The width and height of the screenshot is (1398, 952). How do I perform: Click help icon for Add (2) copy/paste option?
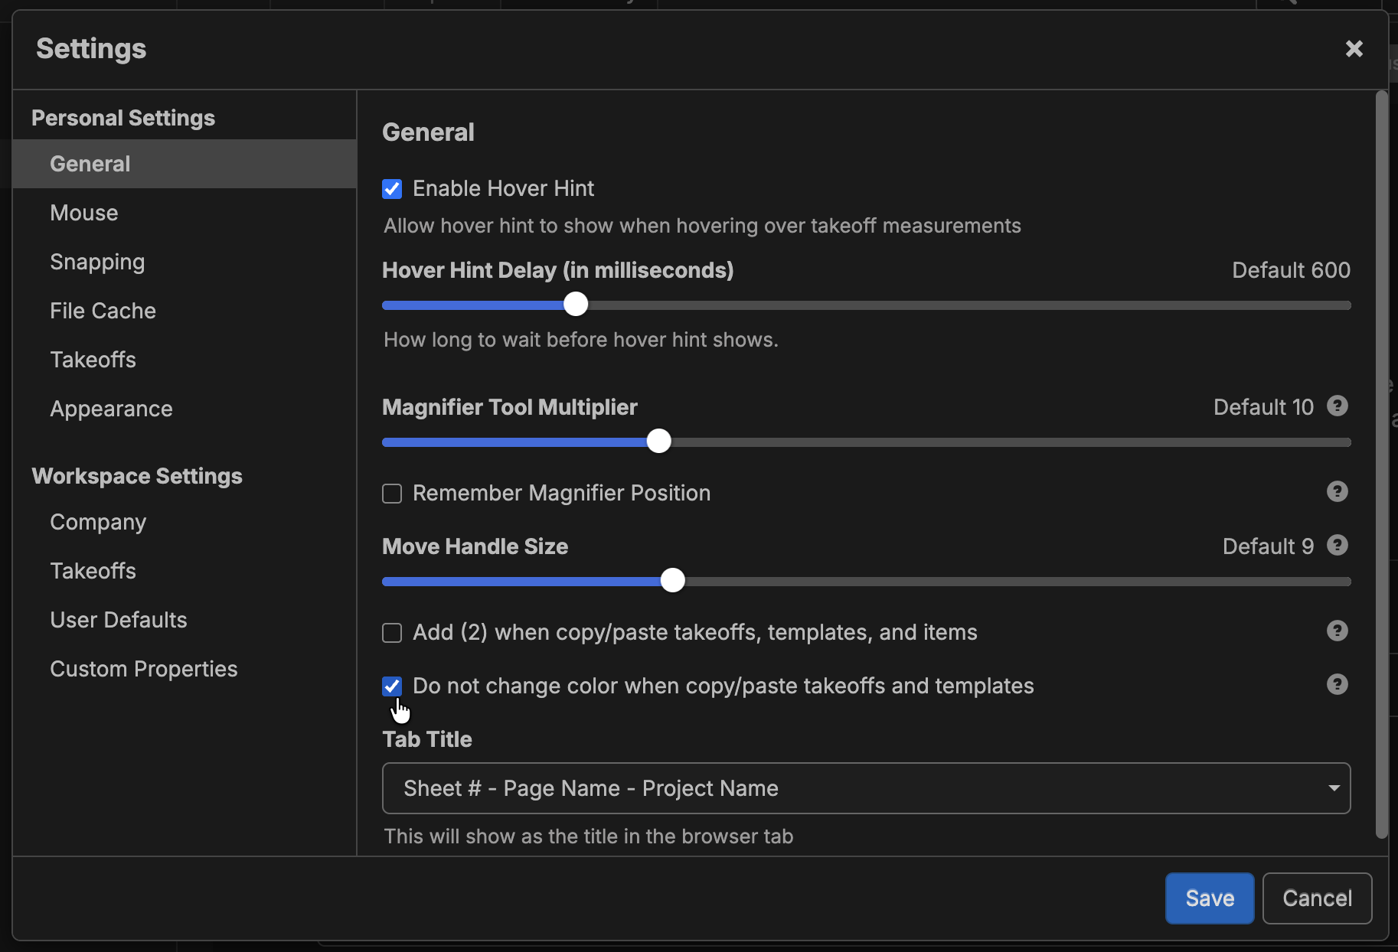pyautogui.click(x=1337, y=631)
